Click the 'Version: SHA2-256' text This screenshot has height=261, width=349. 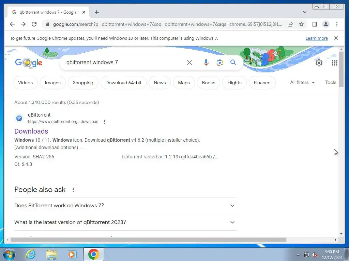click(34, 157)
